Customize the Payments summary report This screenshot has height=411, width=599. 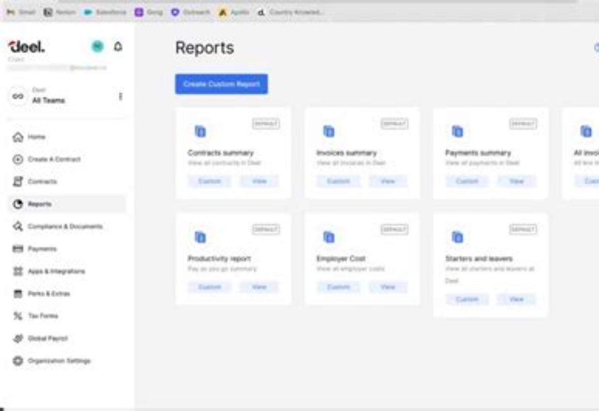(467, 181)
